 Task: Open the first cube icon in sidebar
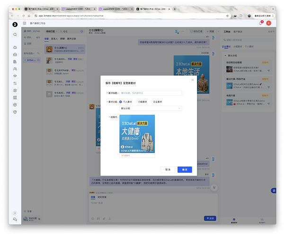click(15, 105)
